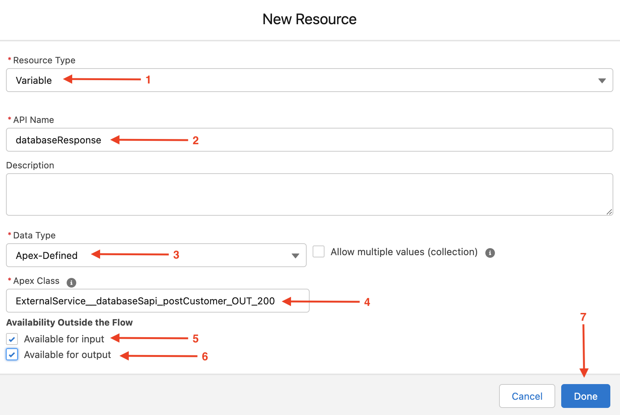
Task: Click the Cancel button
Action: point(527,396)
